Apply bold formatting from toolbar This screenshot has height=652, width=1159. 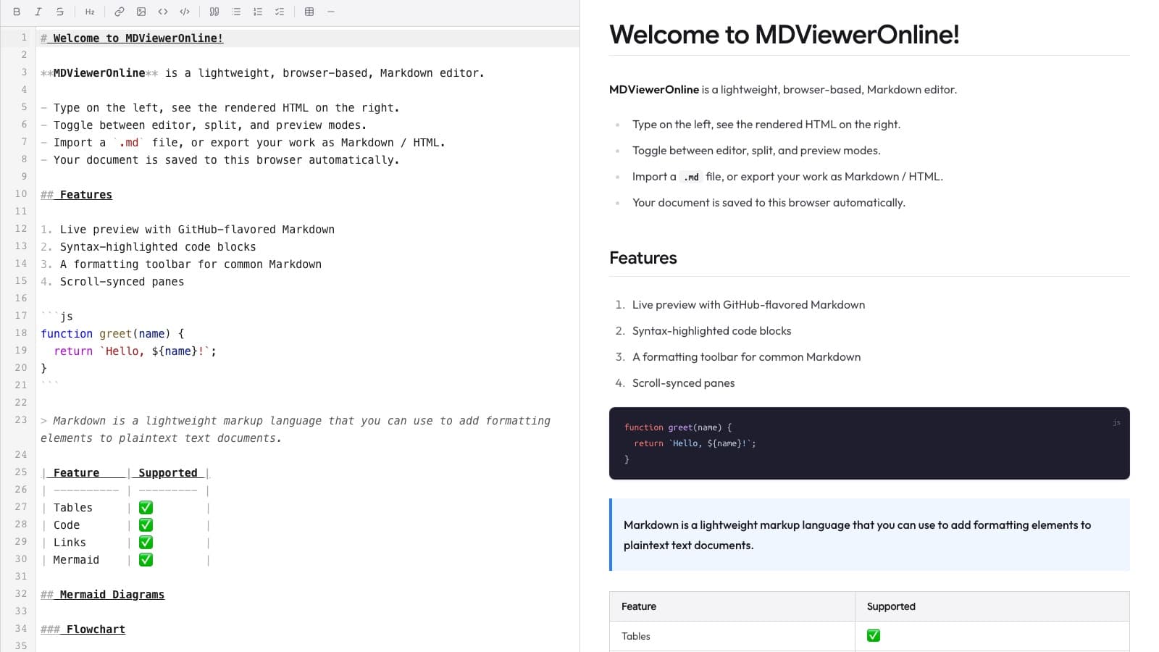point(17,12)
